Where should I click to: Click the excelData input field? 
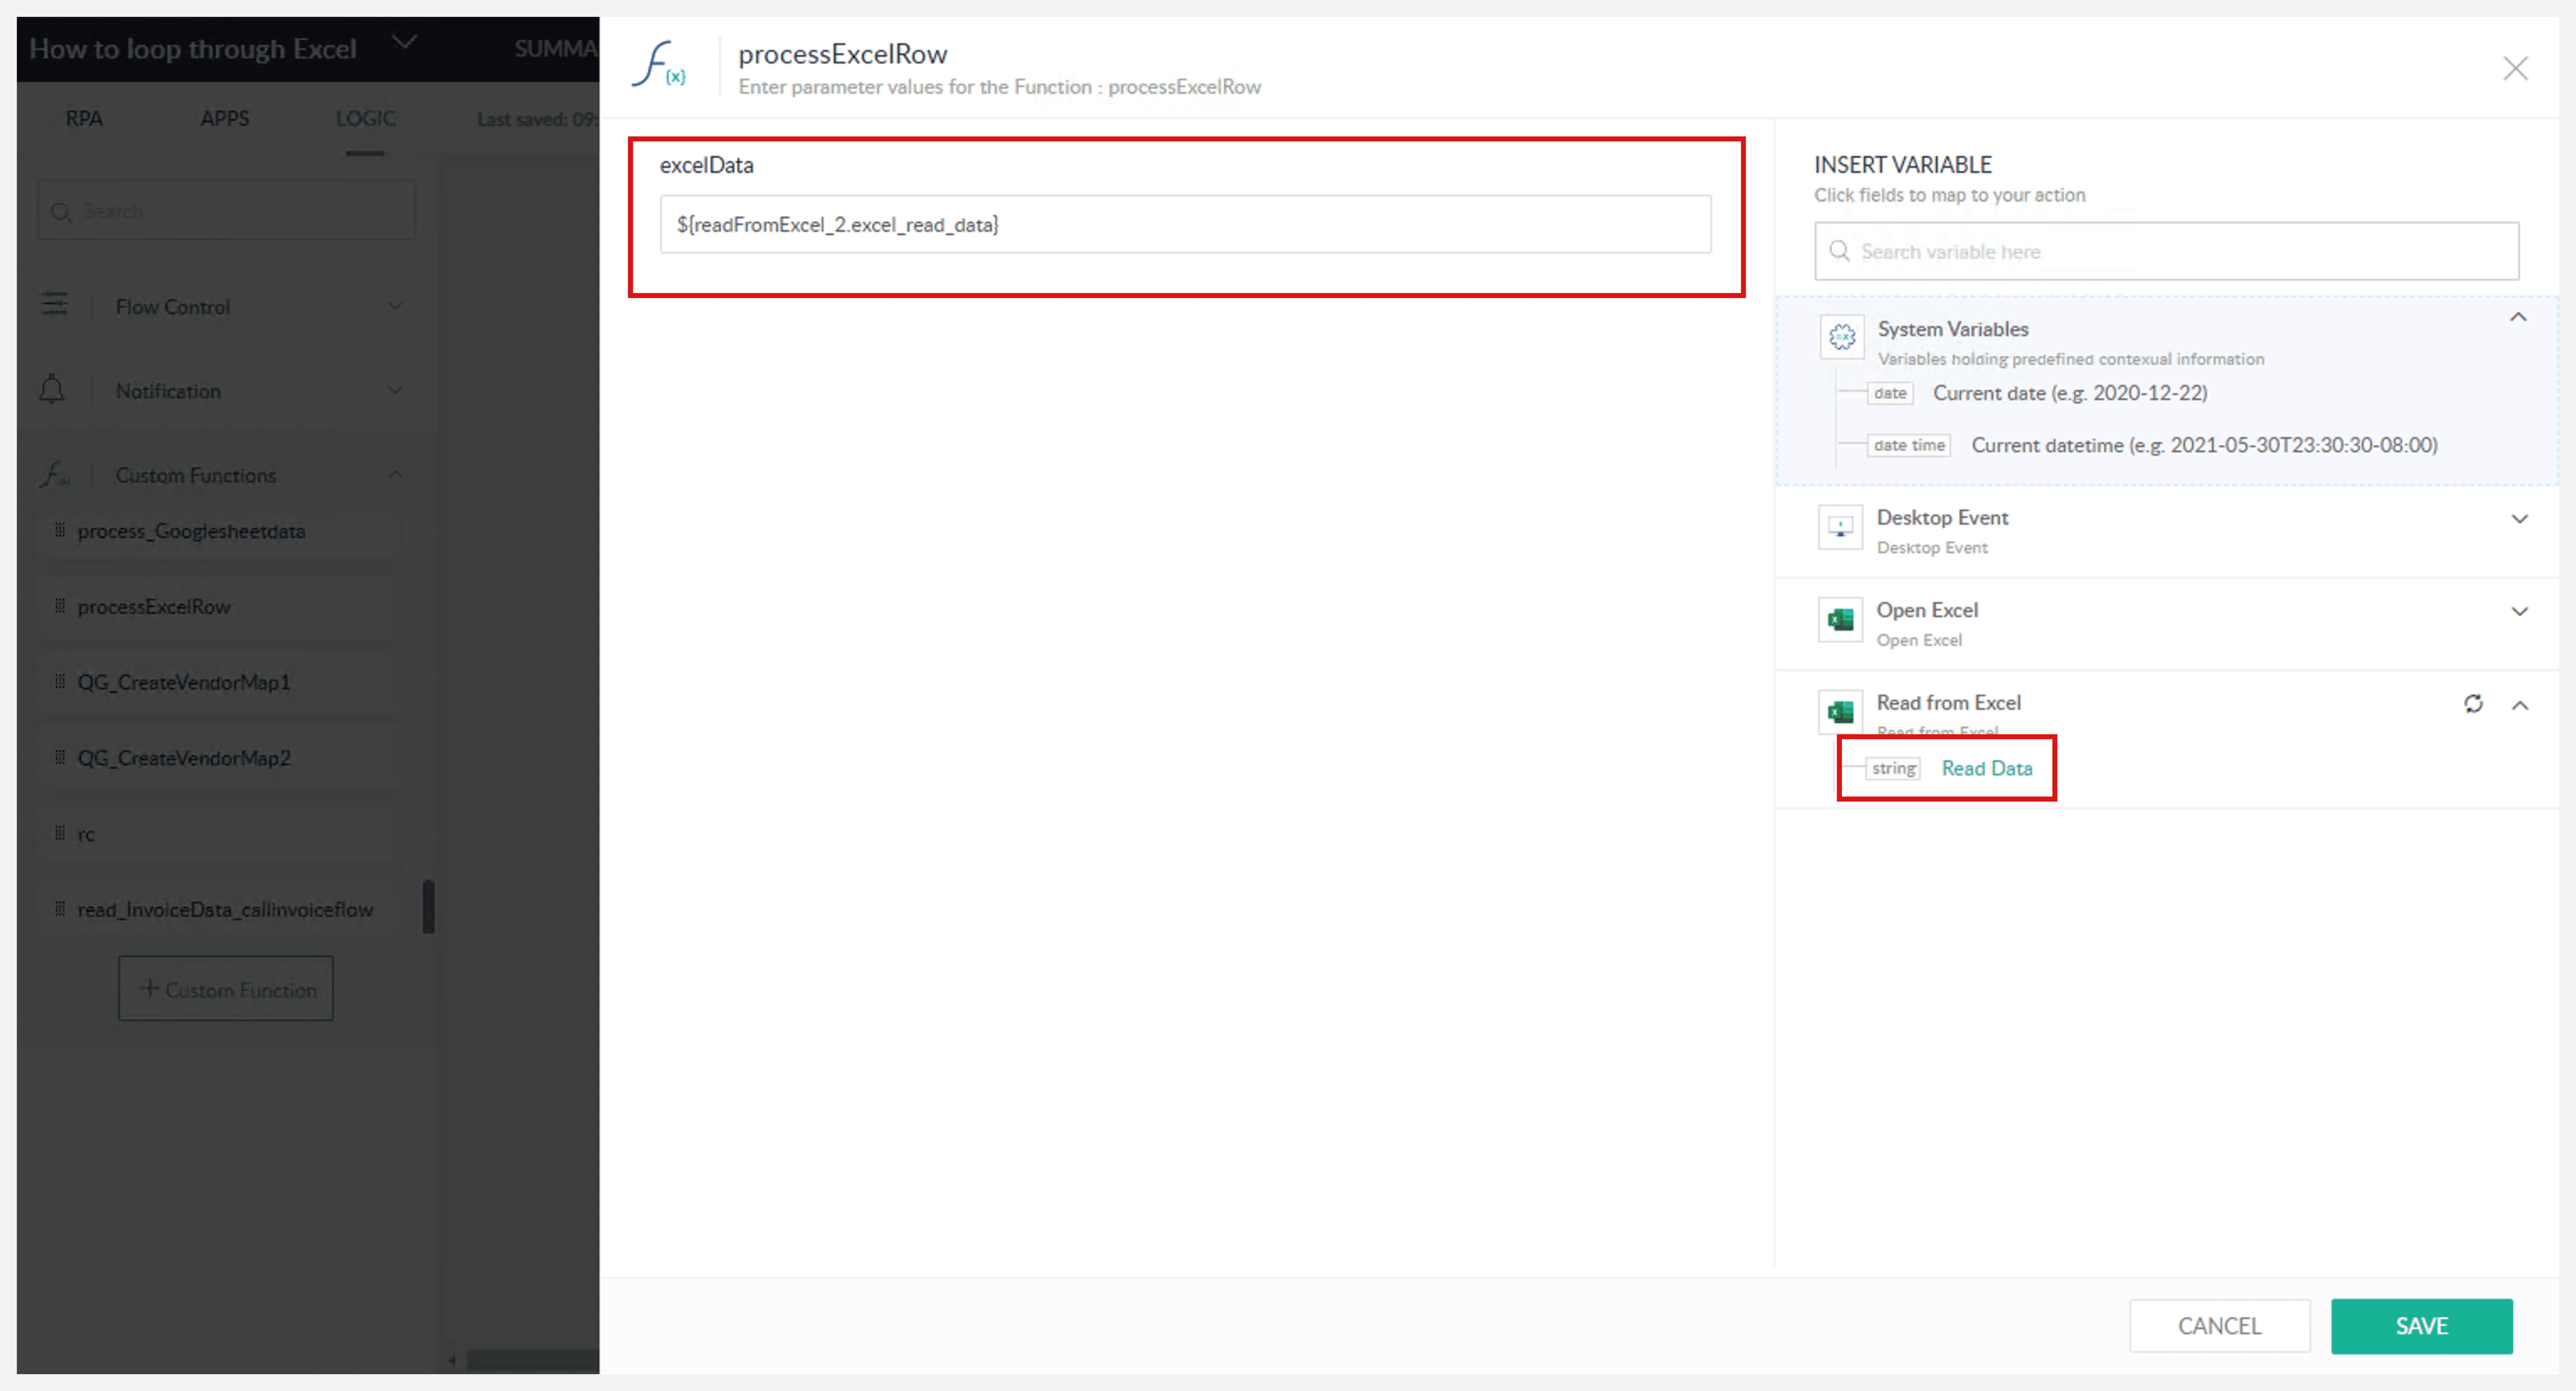coord(1184,224)
